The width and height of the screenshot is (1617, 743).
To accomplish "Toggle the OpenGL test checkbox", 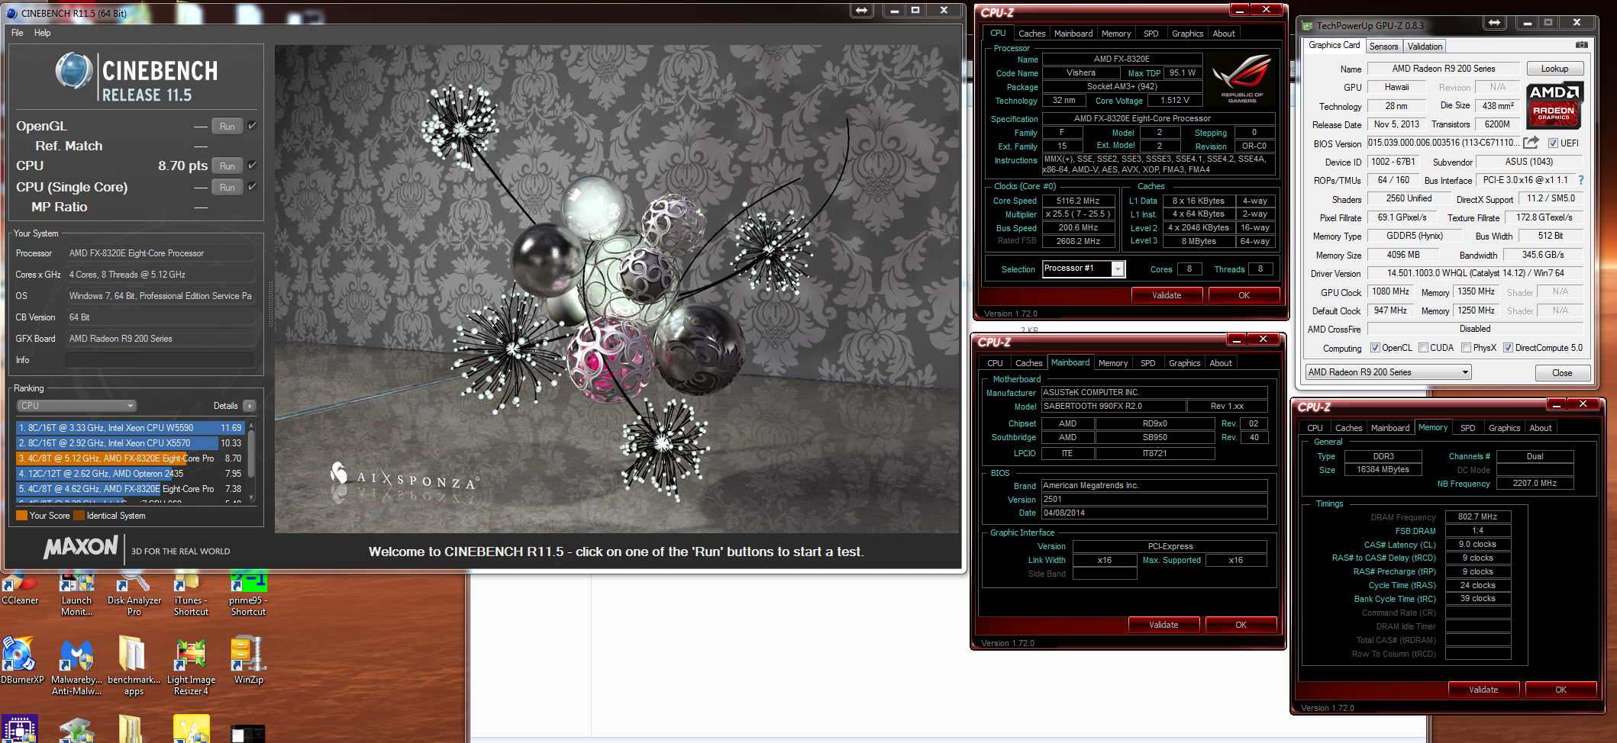I will tap(252, 126).
